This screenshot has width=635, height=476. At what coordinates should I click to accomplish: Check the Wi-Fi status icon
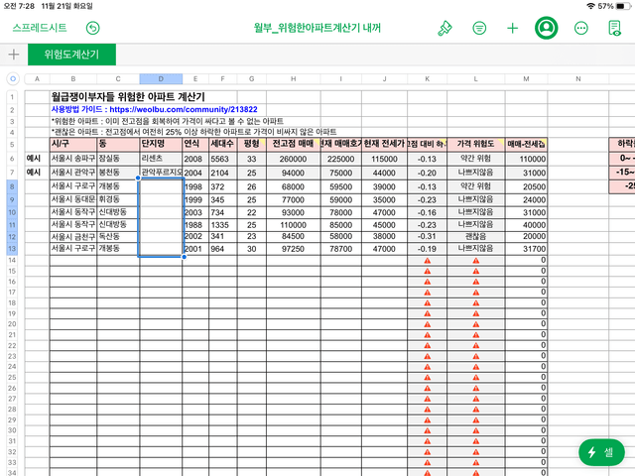[x=591, y=6]
